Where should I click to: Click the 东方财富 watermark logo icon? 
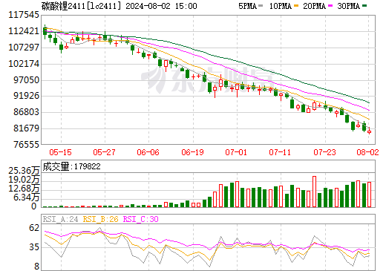[154, 80]
